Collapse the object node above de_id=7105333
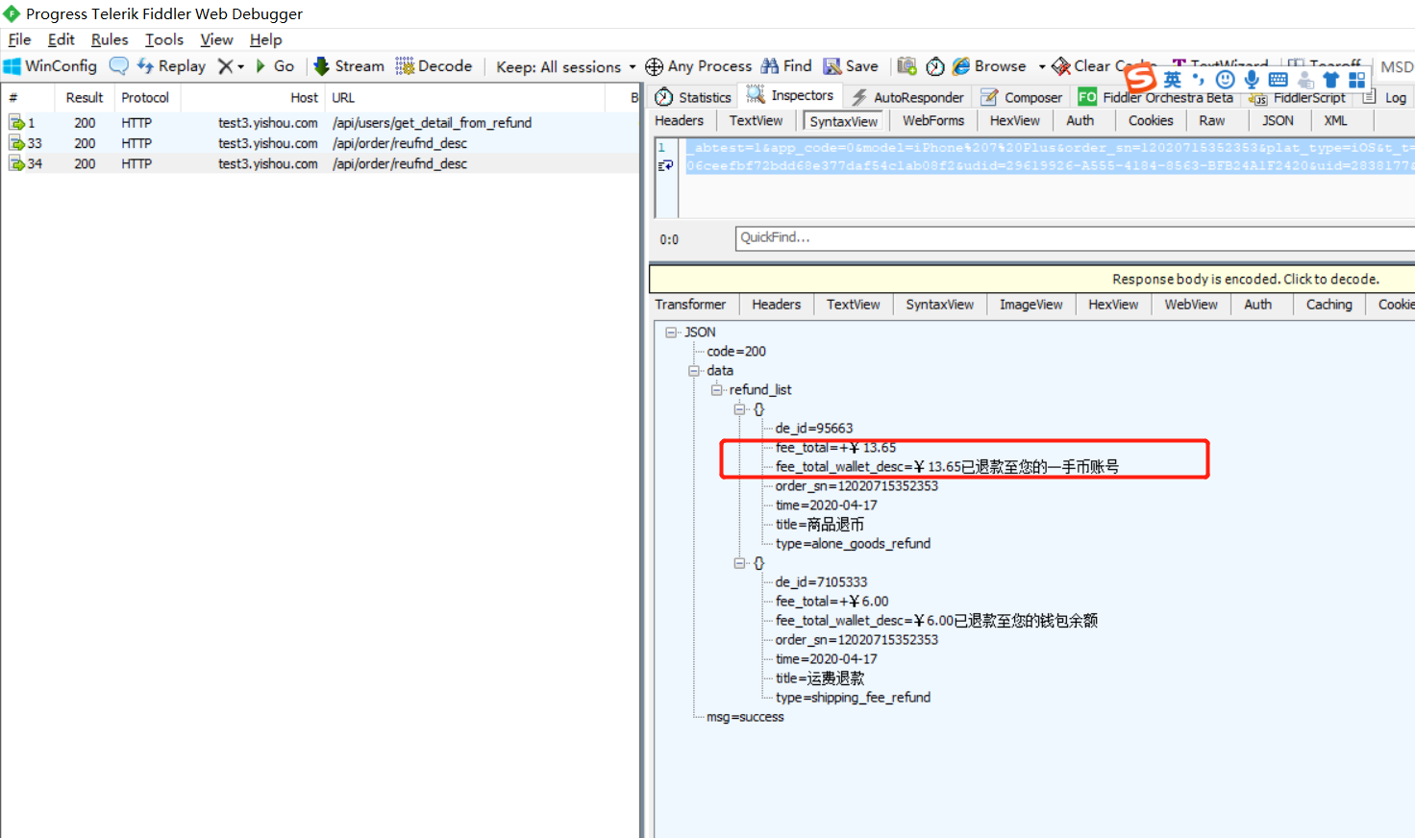This screenshot has width=1415, height=838. [739, 563]
